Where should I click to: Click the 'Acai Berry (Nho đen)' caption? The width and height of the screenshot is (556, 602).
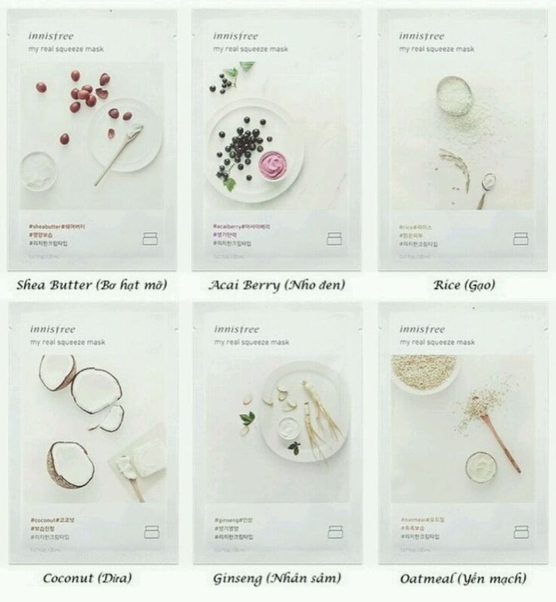tap(278, 285)
